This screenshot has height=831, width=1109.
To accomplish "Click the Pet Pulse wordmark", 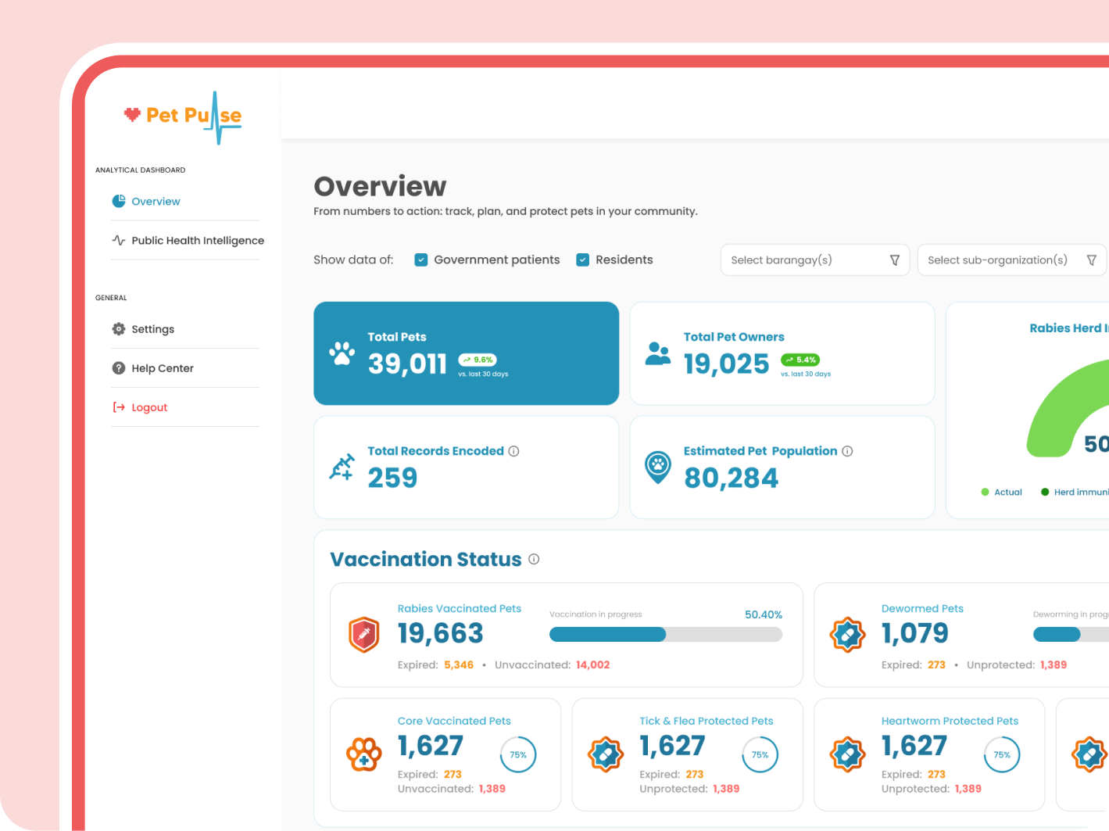I will (x=194, y=116).
